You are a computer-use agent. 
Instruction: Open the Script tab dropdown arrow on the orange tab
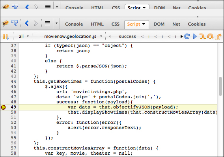144,24
